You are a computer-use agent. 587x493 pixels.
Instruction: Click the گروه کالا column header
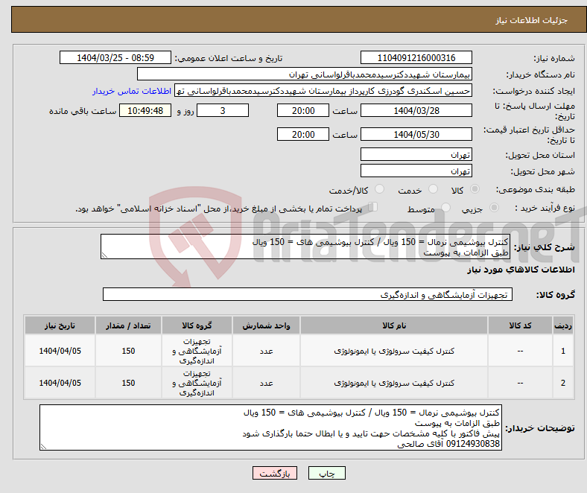(x=197, y=325)
